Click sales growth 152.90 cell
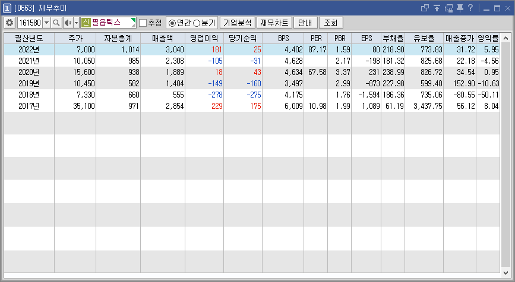Viewport: 515px width, 282px height. pos(460,83)
